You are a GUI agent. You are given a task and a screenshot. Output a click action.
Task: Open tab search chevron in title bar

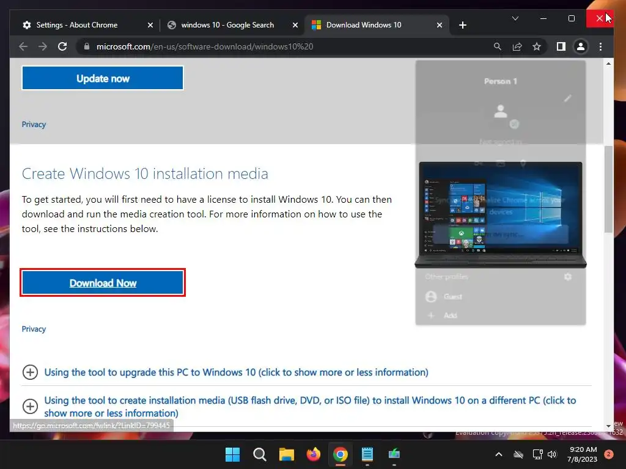pos(515,18)
